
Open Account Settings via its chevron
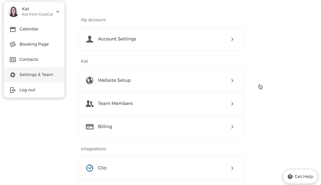[x=232, y=39]
